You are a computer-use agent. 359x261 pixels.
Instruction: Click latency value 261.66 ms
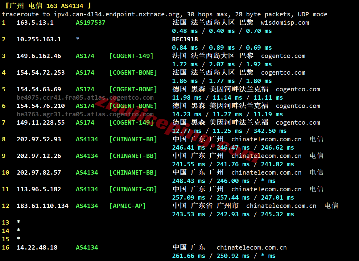click(x=189, y=256)
